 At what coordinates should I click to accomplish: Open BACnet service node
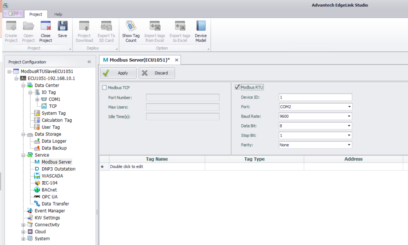[x=49, y=190]
